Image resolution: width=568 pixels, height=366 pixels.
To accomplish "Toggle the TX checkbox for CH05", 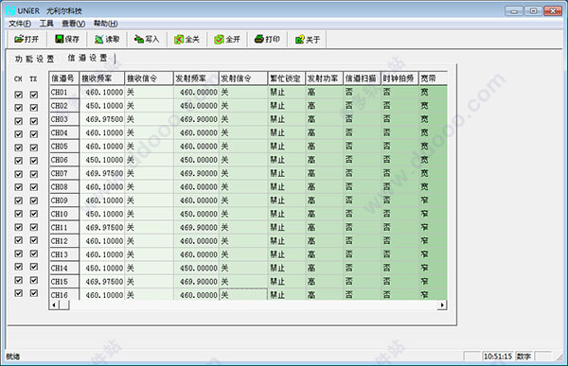I will point(34,148).
